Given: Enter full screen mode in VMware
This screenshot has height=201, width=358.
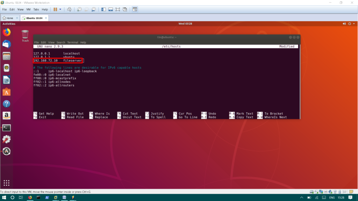Looking at the screenshot, I should point(117,9).
